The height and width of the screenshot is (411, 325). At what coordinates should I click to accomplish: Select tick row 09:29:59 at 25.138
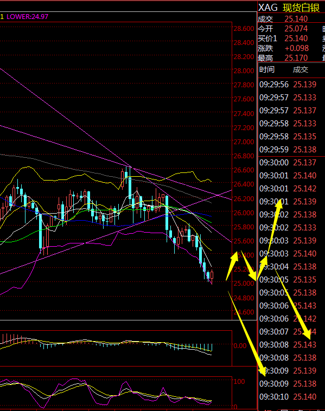(x=288, y=150)
